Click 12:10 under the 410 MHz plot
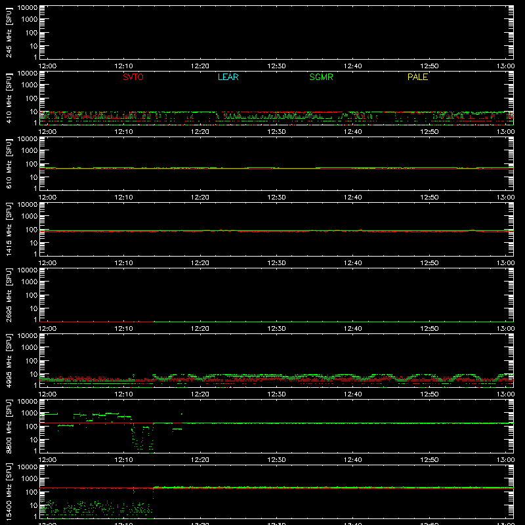 pos(124,132)
